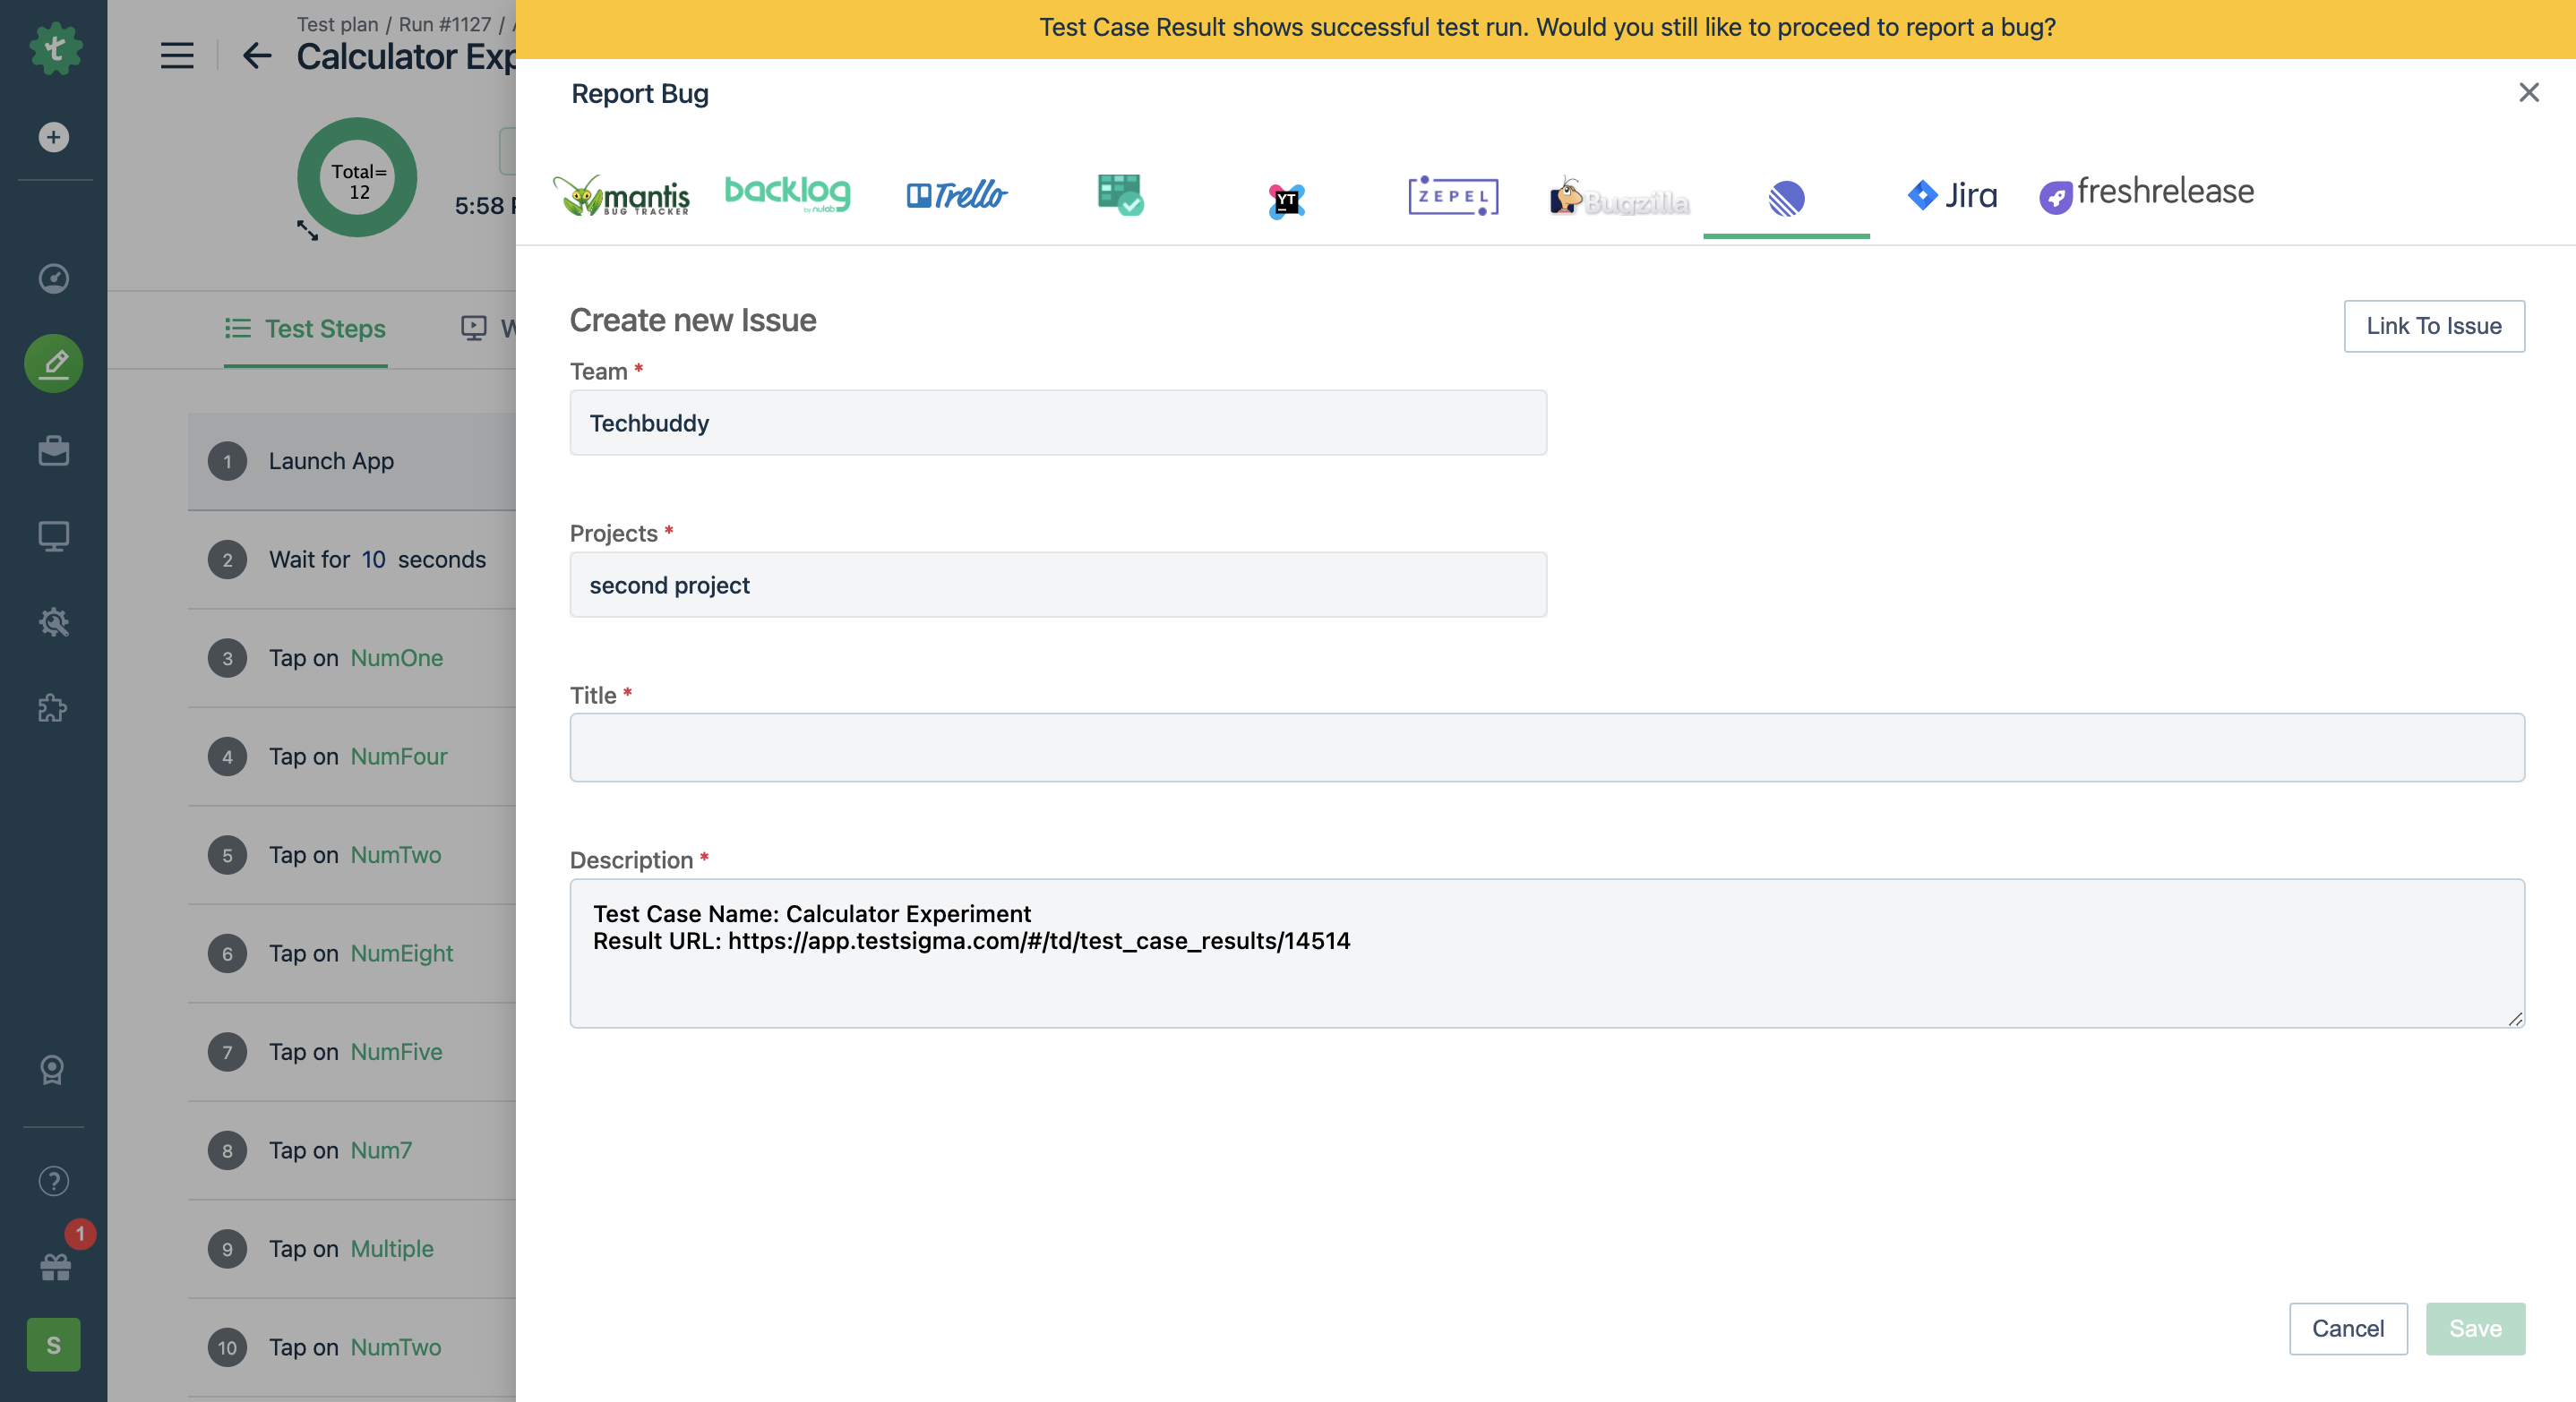2576x1402 pixels.
Task: Open the Team dropdown showing Techbuddy
Action: (1058, 423)
